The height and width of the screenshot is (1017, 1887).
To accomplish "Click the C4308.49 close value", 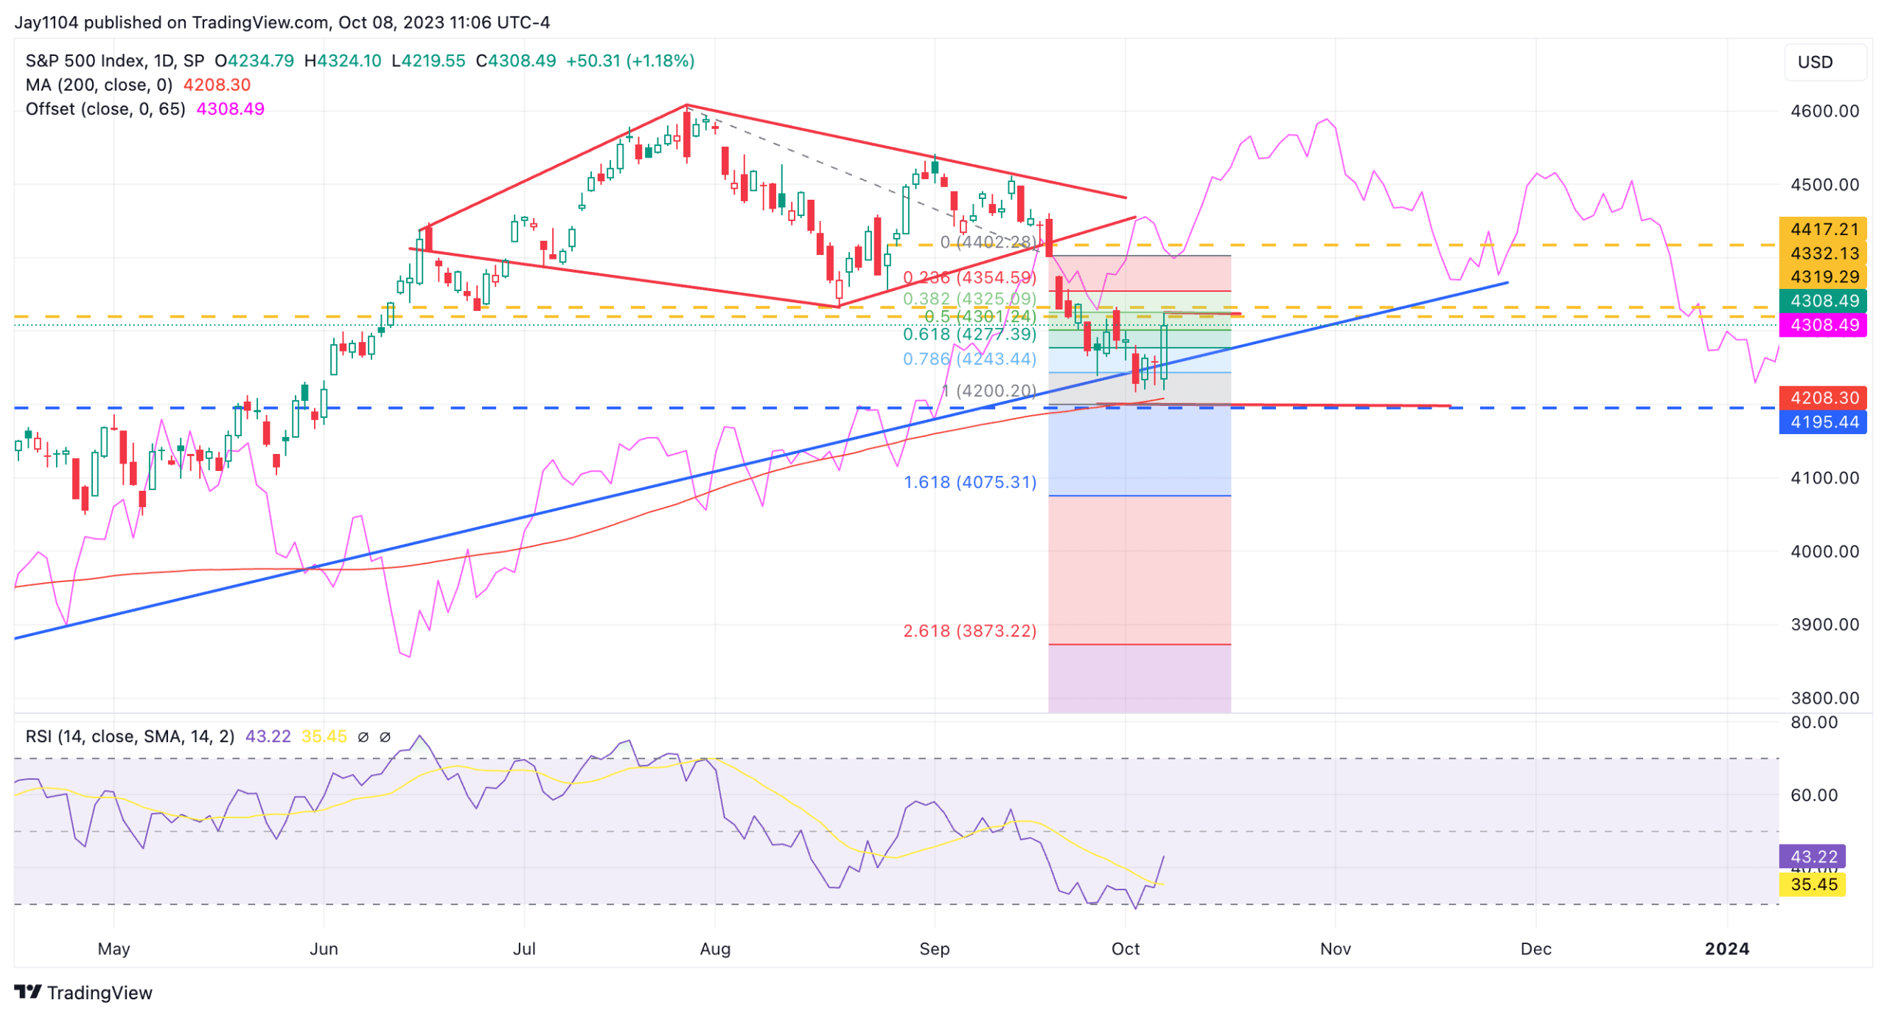I will (x=516, y=60).
